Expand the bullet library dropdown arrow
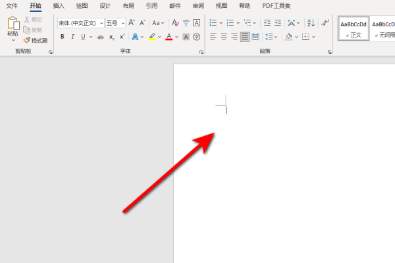 coord(221,23)
